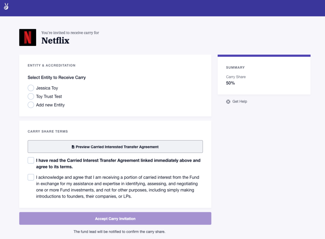The image size is (325, 239).
Task: Check the carried interest acknowledgment checkbox
Action: pos(31,177)
